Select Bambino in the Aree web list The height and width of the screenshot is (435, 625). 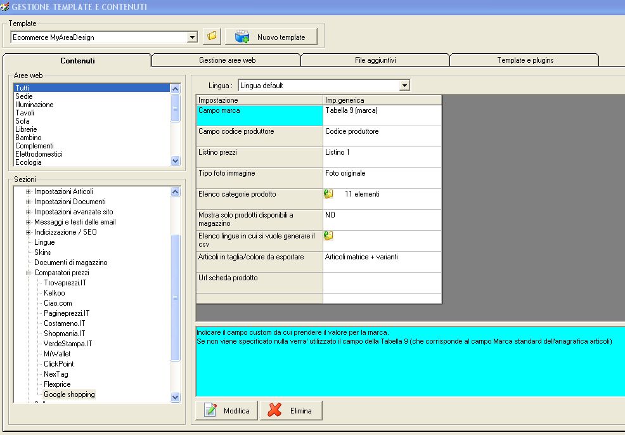point(92,138)
